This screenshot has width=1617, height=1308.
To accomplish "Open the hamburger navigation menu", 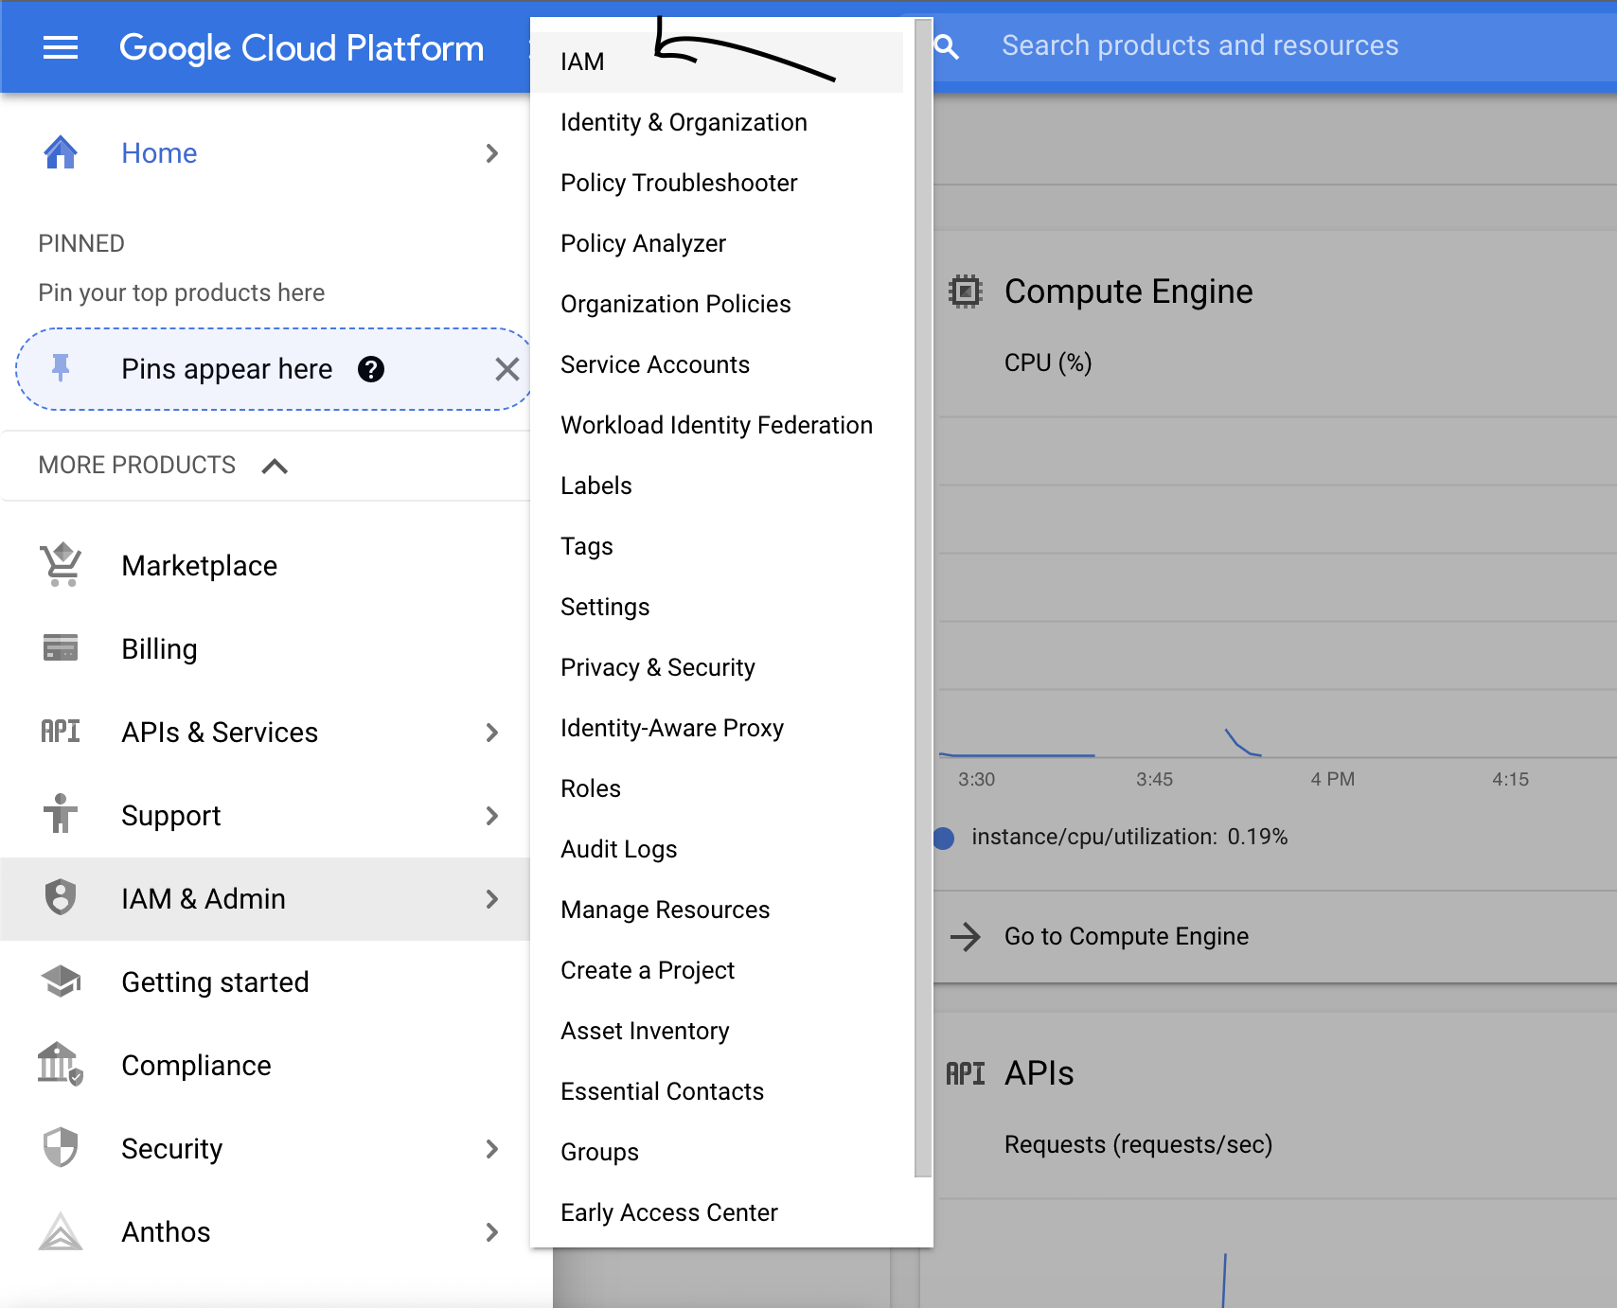I will tap(61, 47).
